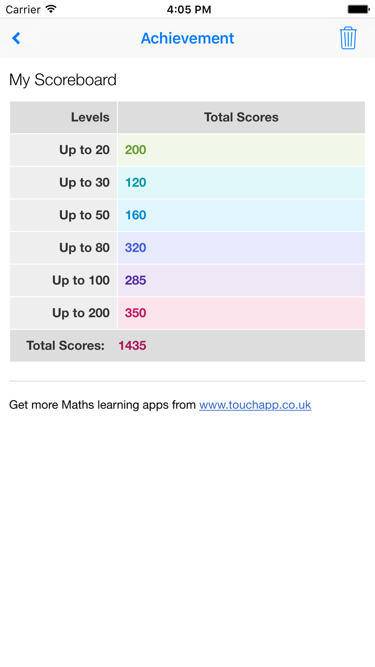The width and height of the screenshot is (375, 667).
Task: Tap the 1435 total score value
Action: pyautogui.click(x=132, y=346)
